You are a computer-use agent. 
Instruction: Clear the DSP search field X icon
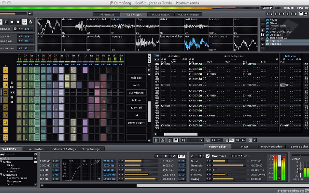tap(35, 154)
